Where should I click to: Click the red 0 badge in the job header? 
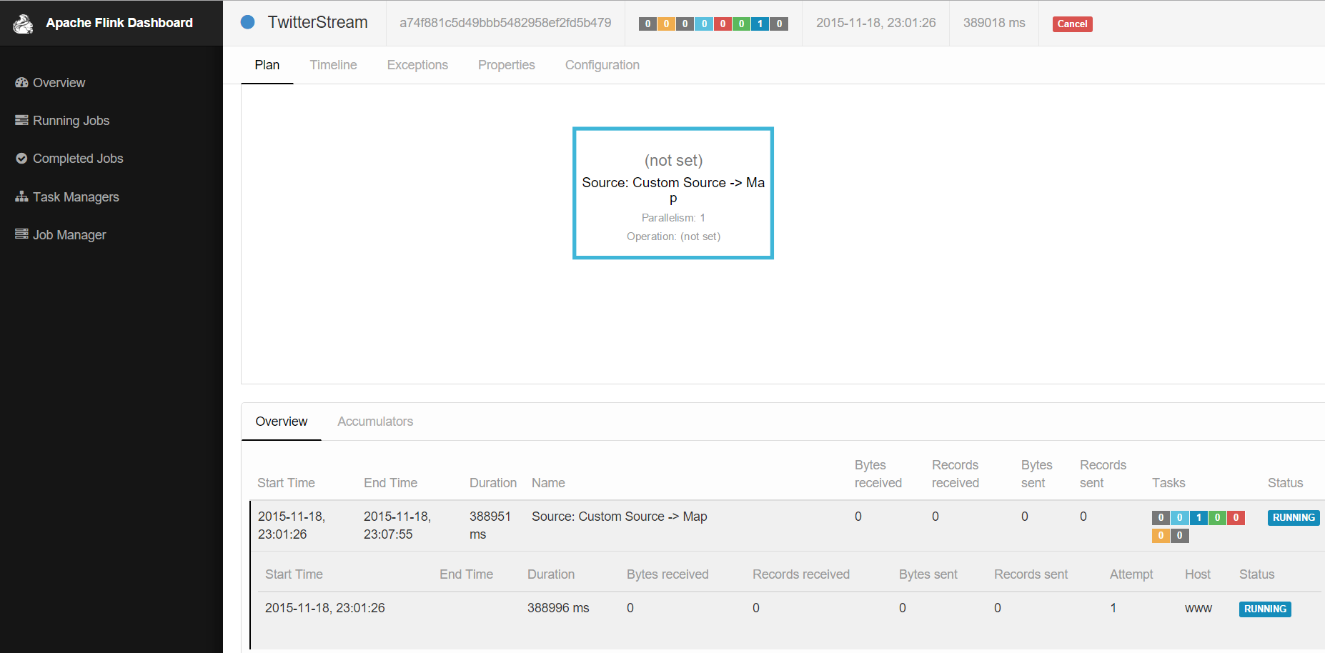click(x=723, y=24)
